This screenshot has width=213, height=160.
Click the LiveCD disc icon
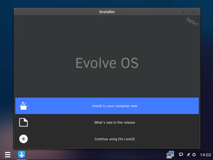[x=23, y=139]
